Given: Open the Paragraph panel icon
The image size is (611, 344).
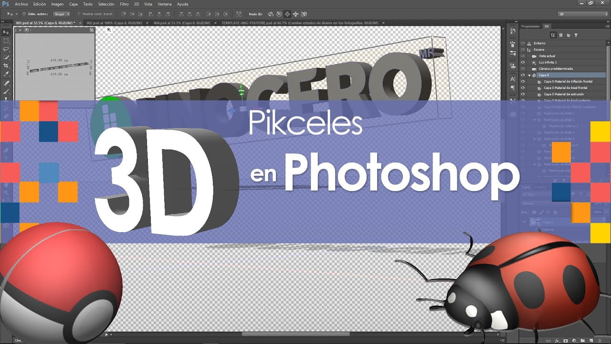Looking at the screenshot, I should (x=513, y=88).
